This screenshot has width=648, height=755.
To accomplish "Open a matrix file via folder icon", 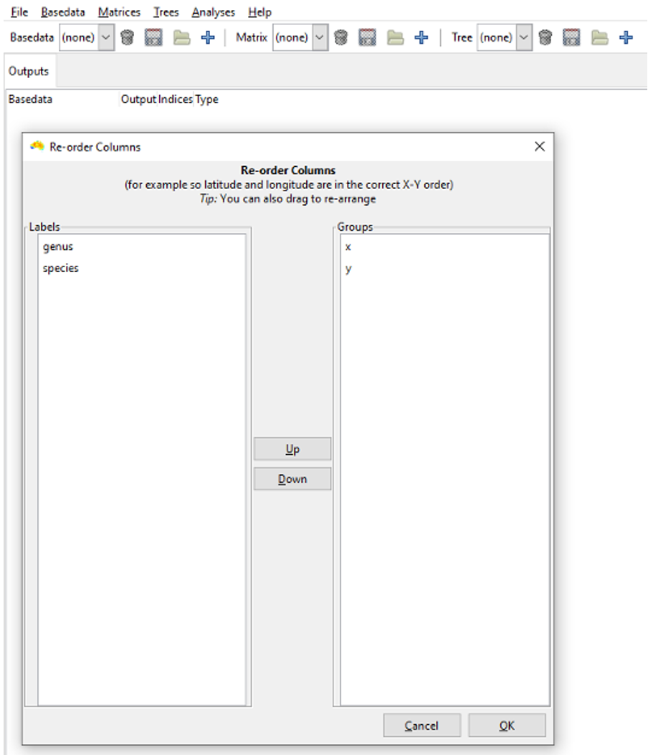I will 395,37.
